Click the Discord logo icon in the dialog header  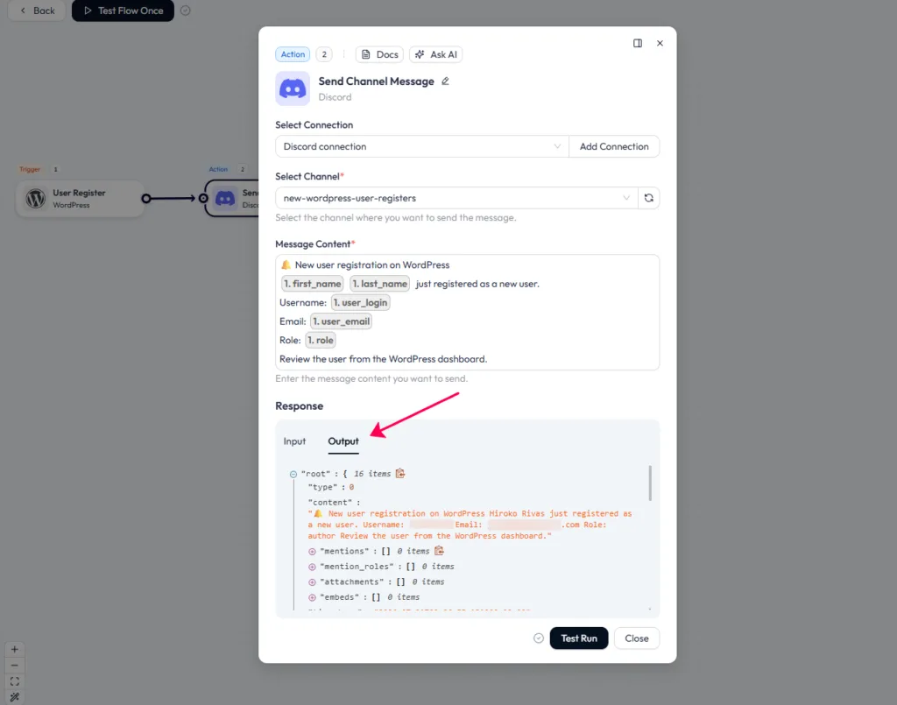point(293,88)
